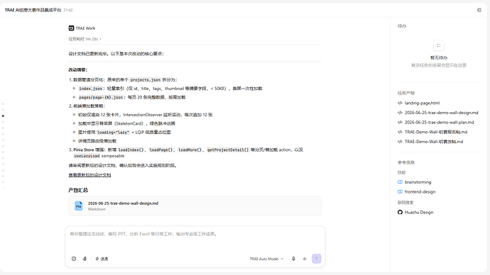Toggle the 速通 lightning mode

coord(102,259)
